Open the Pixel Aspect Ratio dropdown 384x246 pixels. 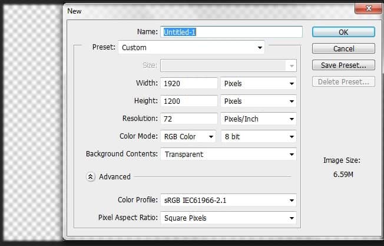point(229,218)
